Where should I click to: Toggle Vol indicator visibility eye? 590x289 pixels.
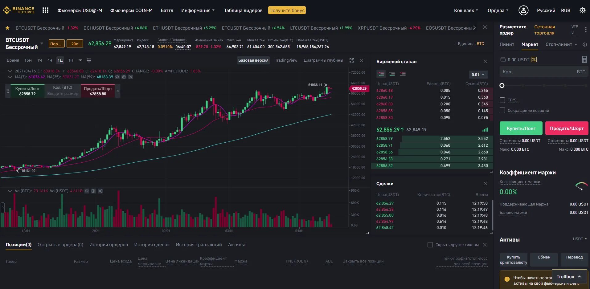pyautogui.click(x=87, y=191)
